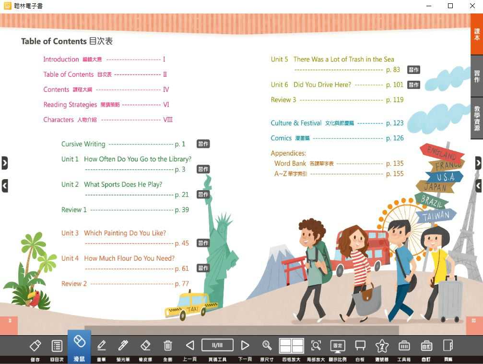This screenshot has width=483, height=364.
Task: Open Culture & Festival section p. 123
Action: (x=337, y=123)
